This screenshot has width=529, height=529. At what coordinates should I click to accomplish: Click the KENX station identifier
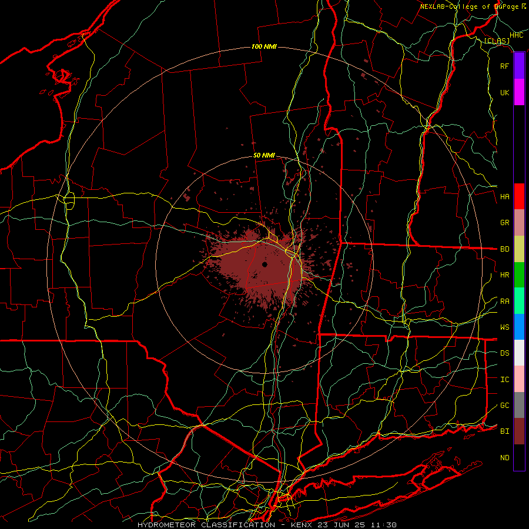[x=301, y=525]
